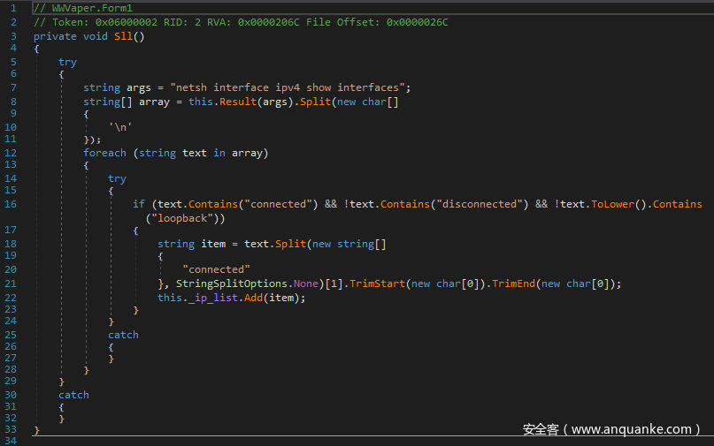714x446 pixels.
Task: Click the item variable declaration
Action: [213, 244]
